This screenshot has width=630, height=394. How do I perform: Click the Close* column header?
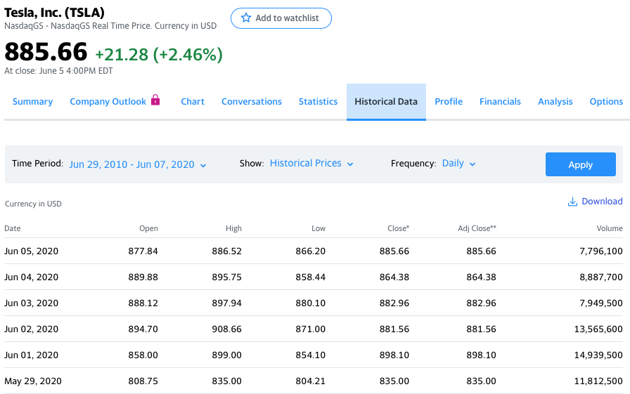point(398,228)
